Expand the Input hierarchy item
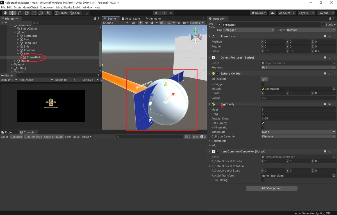Screen dimensions: 337x215 12,65
